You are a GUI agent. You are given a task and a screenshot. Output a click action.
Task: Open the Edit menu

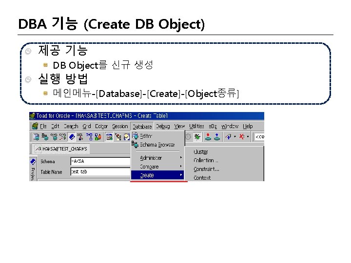[x=55, y=126]
